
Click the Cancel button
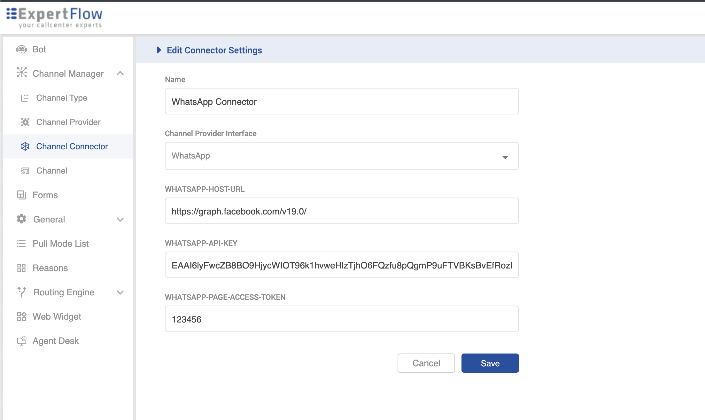coord(426,363)
